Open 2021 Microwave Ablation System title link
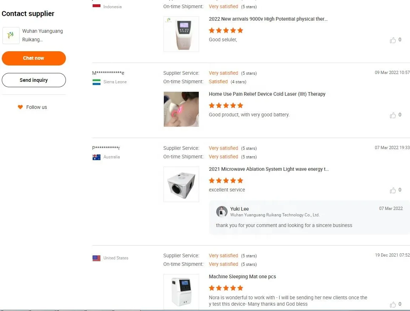This screenshot has height=311, width=410. pos(269,169)
